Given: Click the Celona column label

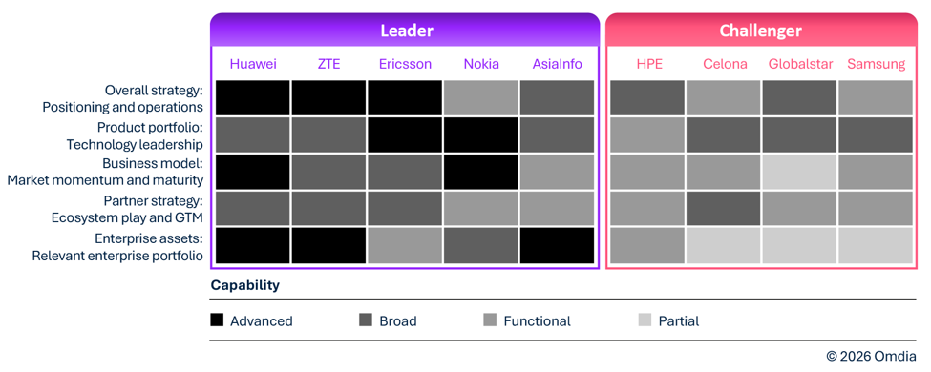Looking at the screenshot, I should 725,64.
